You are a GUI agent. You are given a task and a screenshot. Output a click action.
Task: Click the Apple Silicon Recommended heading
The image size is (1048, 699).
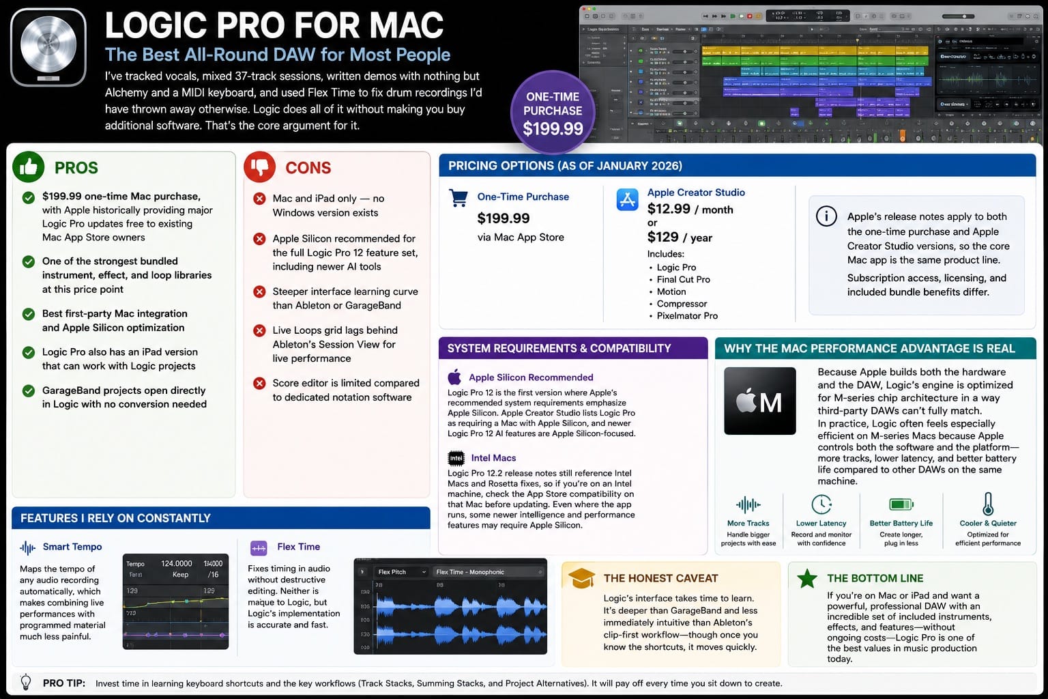(x=531, y=377)
